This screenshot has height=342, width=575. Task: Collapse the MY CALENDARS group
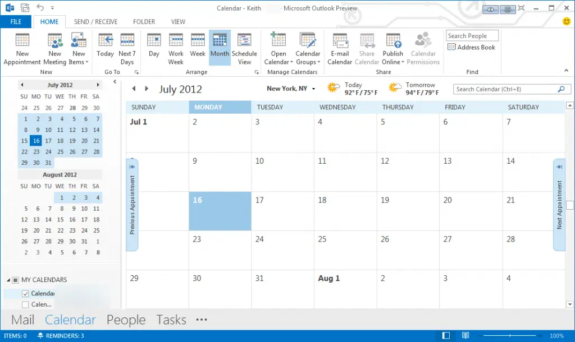coord(8,280)
